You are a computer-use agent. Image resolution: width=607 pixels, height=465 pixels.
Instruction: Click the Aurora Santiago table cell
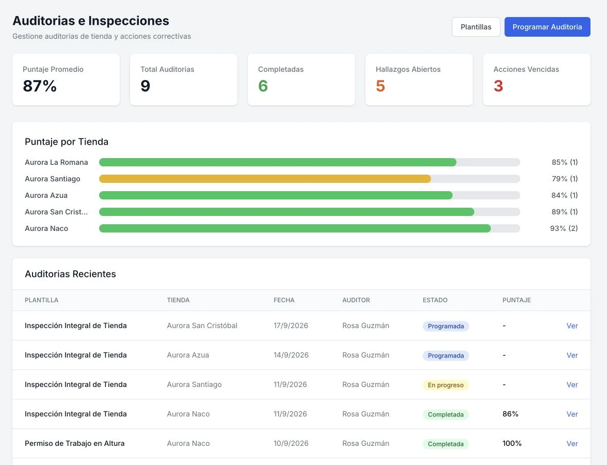(x=194, y=385)
